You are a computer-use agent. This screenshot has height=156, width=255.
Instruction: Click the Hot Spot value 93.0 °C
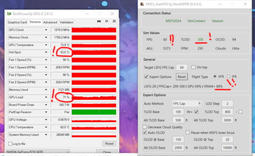click(65, 52)
